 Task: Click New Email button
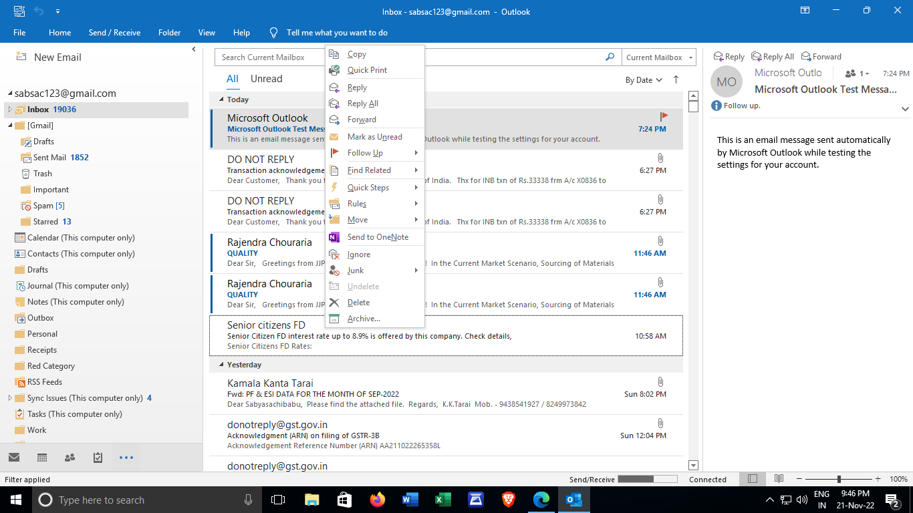click(x=49, y=57)
